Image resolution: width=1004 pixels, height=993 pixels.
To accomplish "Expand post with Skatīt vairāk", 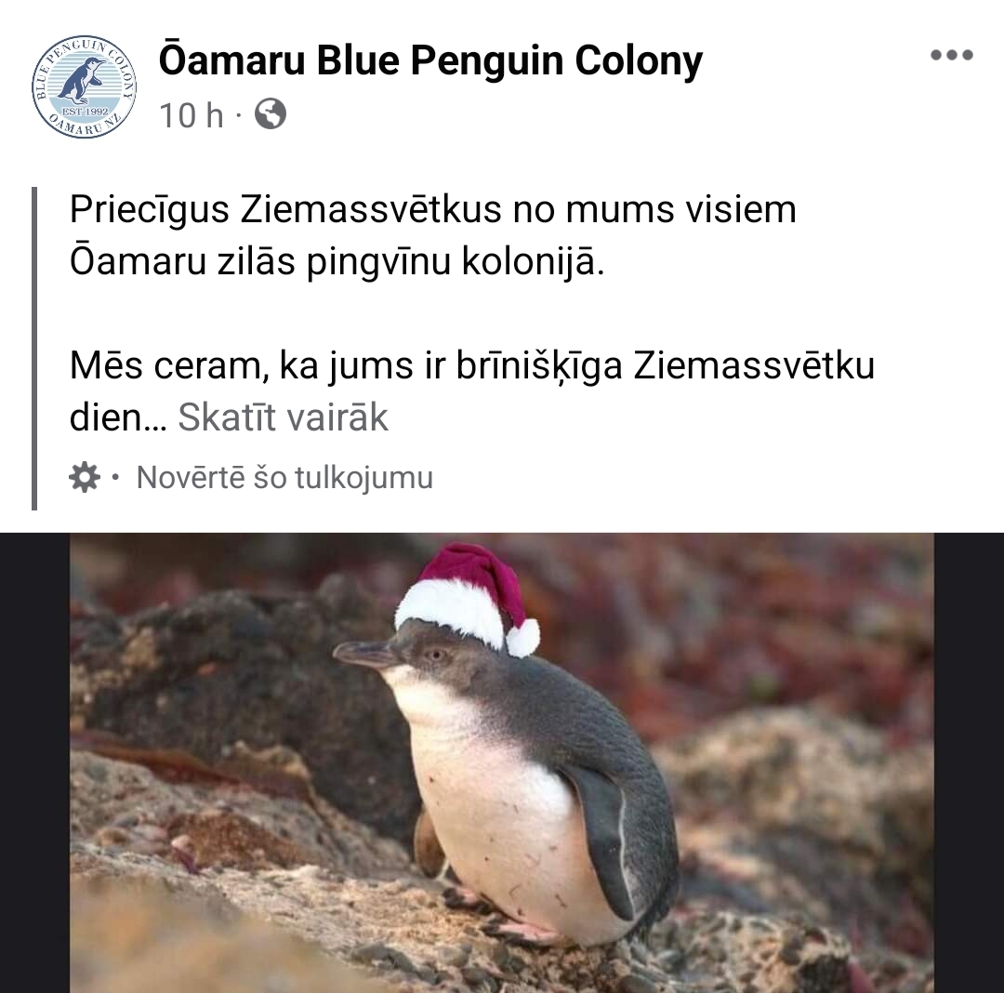I will (283, 417).
